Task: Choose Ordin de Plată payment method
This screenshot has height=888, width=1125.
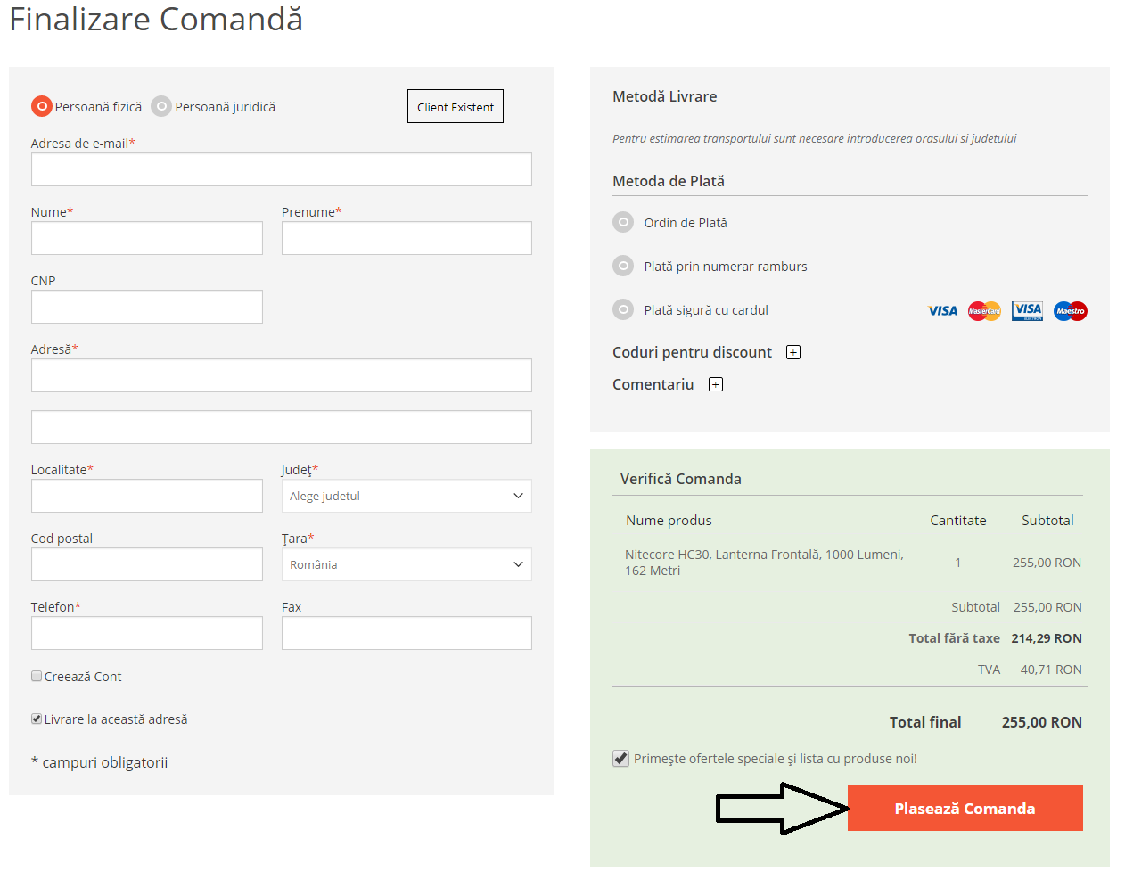Action: coord(623,223)
